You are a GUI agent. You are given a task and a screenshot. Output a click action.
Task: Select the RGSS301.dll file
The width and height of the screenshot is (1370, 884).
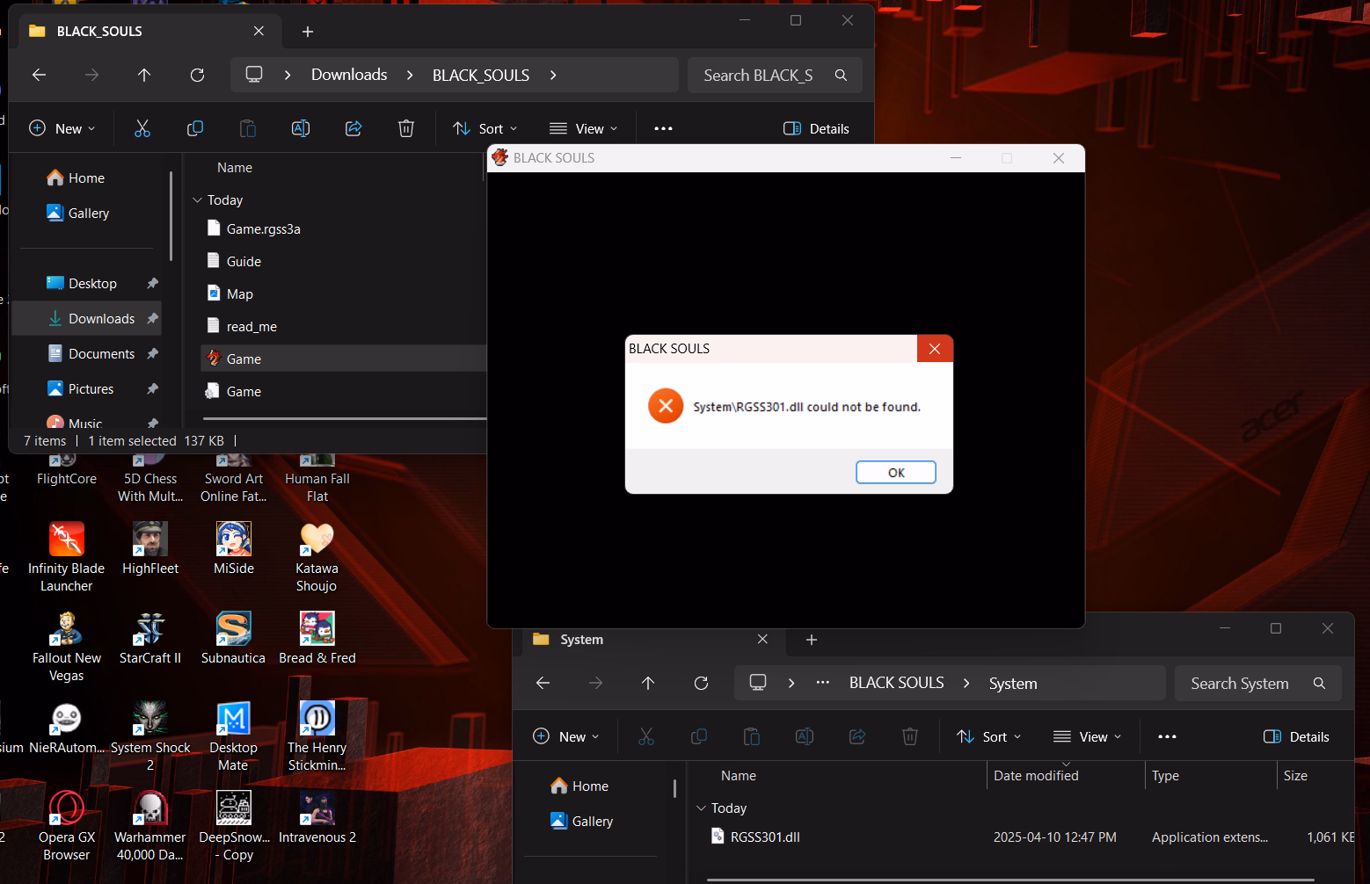765,837
